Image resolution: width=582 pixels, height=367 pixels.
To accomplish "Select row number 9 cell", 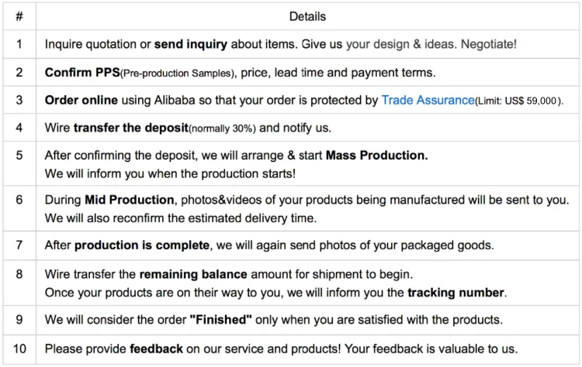I will [x=19, y=319].
